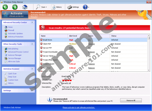
Task: Go to the Home house icon in toolbar
Action: pos(25,7)
